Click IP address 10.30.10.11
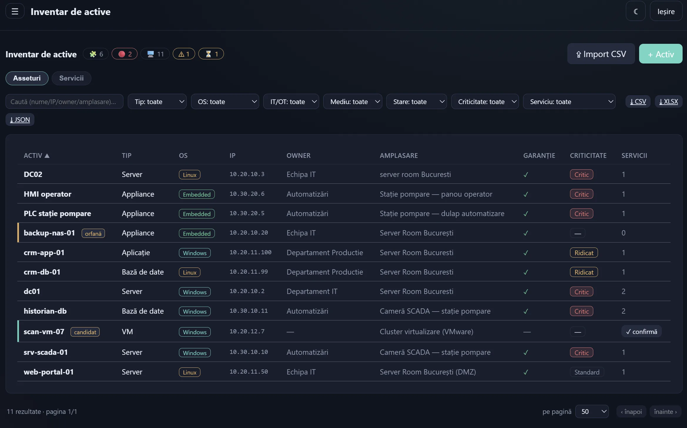The height and width of the screenshot is (428, 687). pos(249,311)
